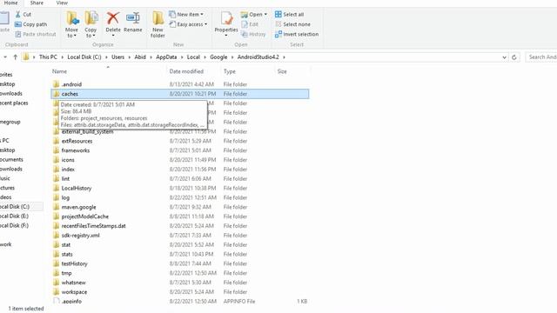Switch to the View ribbon tab
The width and height of the screenshot is (557, 313).
(x=62, y=3)
